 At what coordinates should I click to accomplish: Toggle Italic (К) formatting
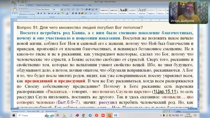[x=41, y=13]
